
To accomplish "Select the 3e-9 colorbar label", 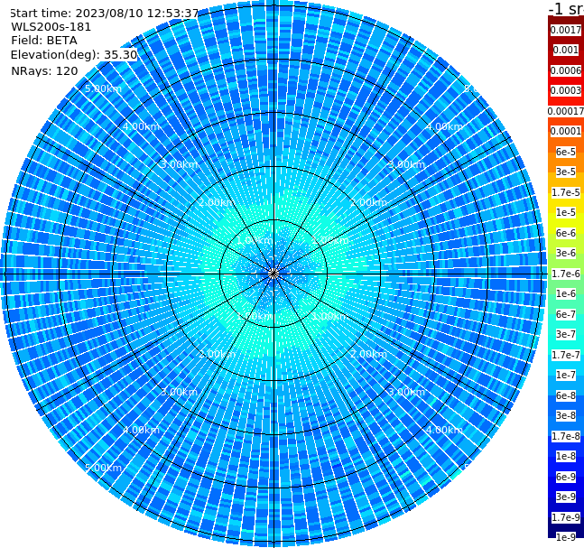I will (x=566, y=497).
